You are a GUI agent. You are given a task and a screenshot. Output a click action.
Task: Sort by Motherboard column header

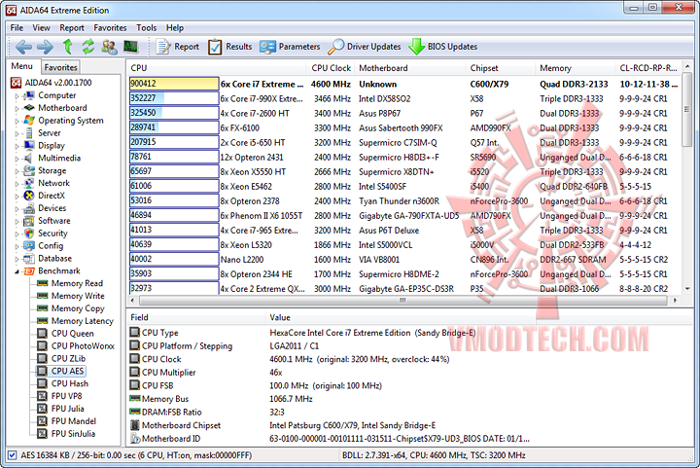410,68
